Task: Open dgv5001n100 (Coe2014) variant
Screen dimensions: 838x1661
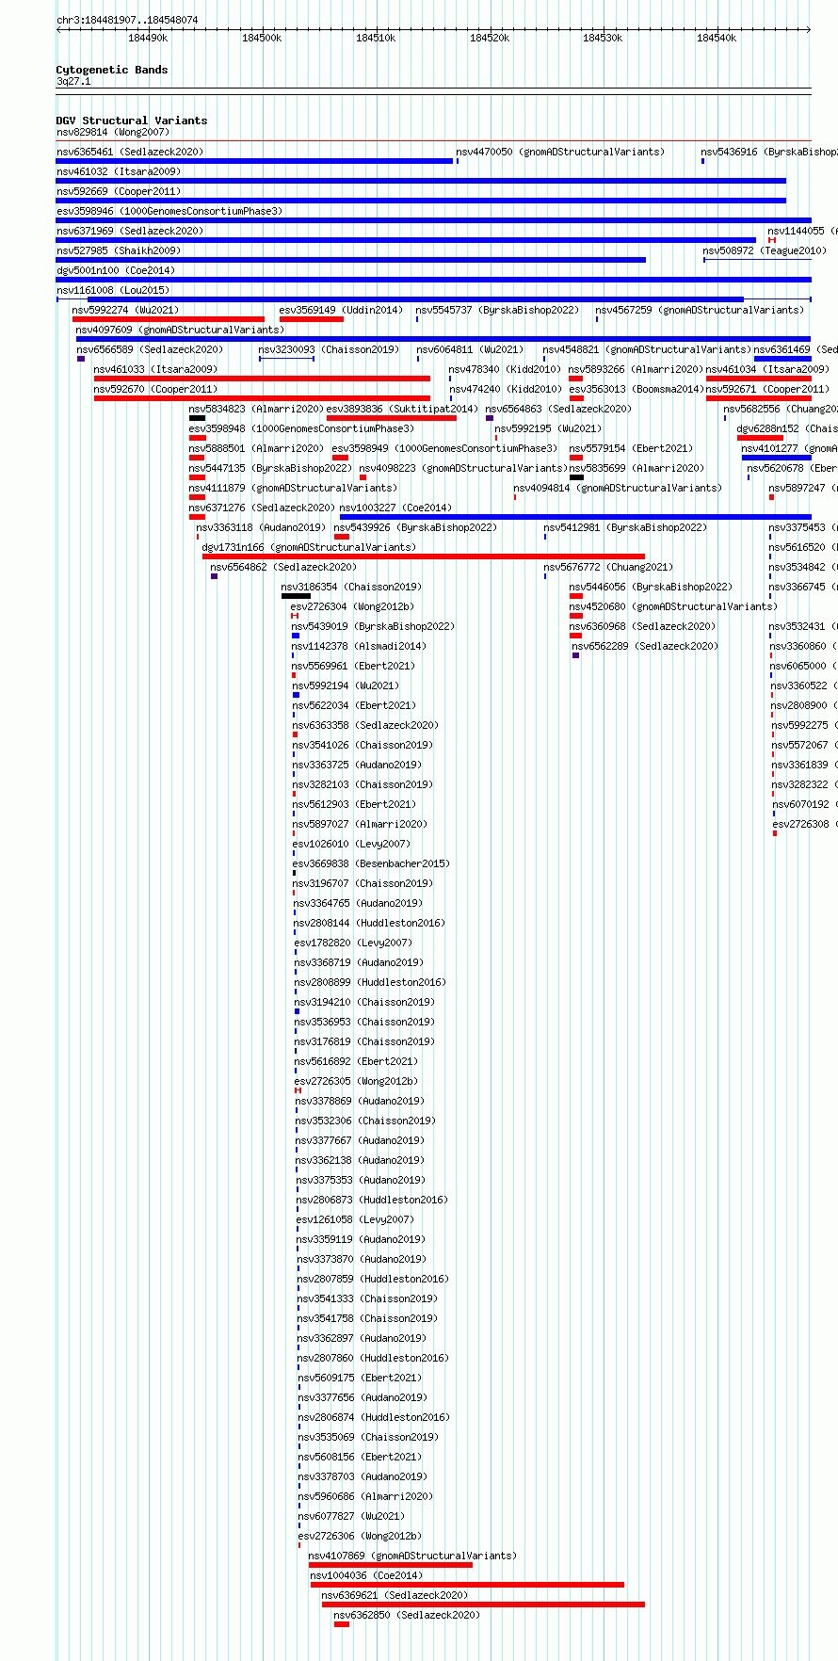Action: [116, 270]
